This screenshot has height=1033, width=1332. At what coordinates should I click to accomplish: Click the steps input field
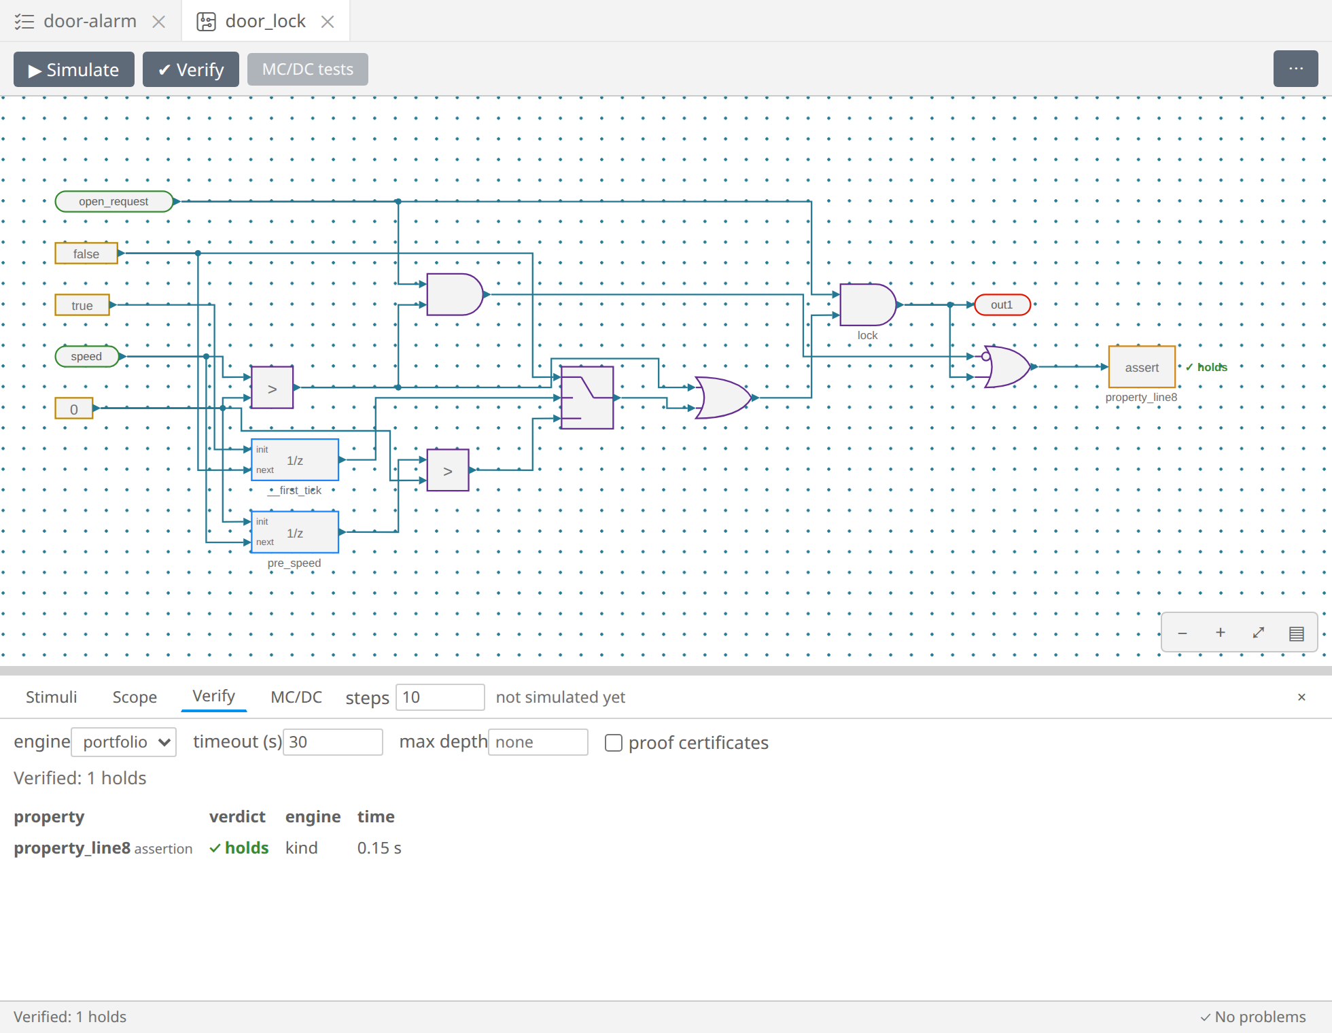click(x=440, y=697)
